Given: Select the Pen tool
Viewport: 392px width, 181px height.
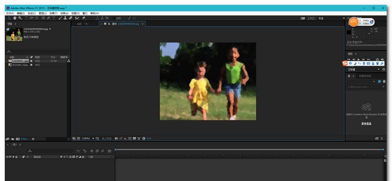Looking at the screenshot, I should (49, 18).
